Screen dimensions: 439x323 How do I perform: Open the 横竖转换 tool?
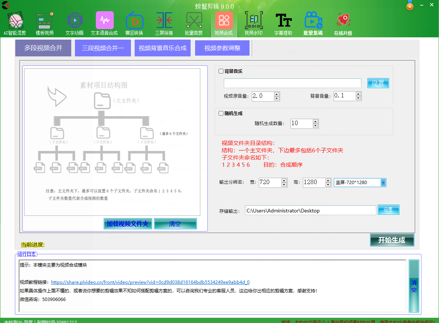click(x=134, y=23)
